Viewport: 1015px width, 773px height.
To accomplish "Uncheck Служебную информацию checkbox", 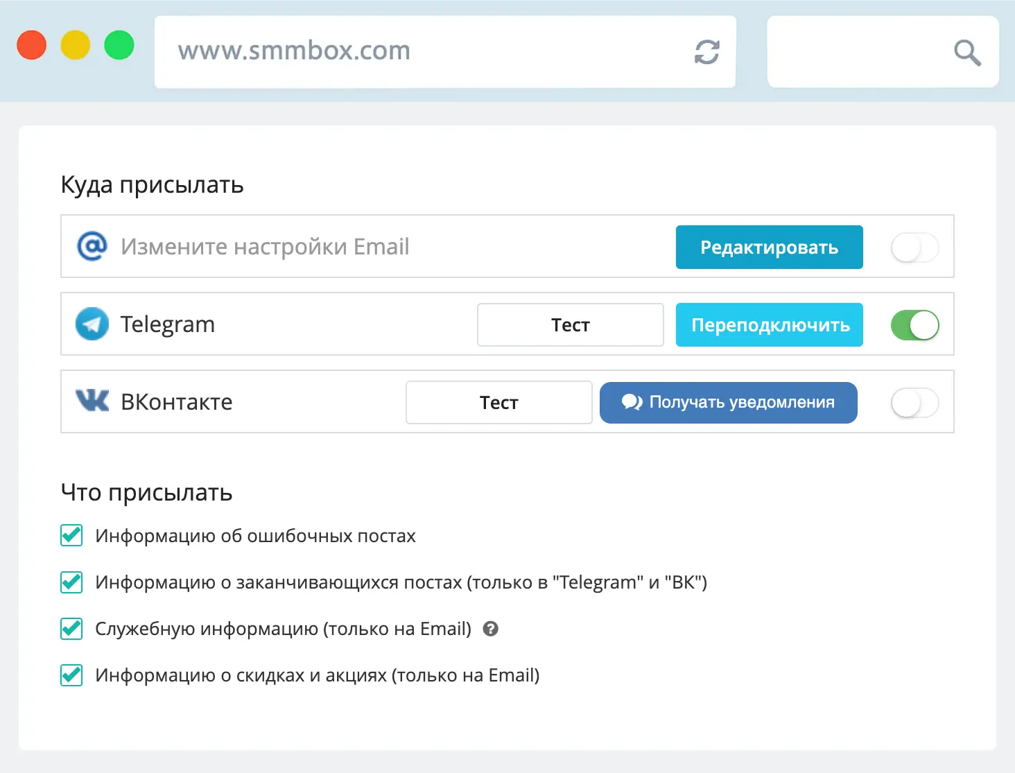I will tap(71, 628).
